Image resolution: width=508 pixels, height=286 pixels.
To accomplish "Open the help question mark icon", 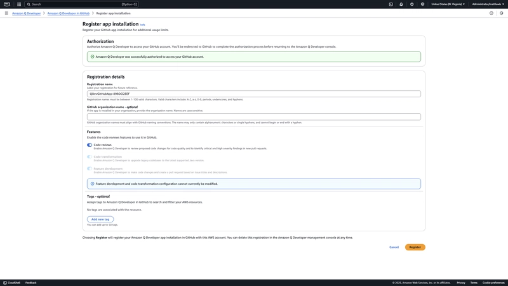I will (x=411, y=4).
